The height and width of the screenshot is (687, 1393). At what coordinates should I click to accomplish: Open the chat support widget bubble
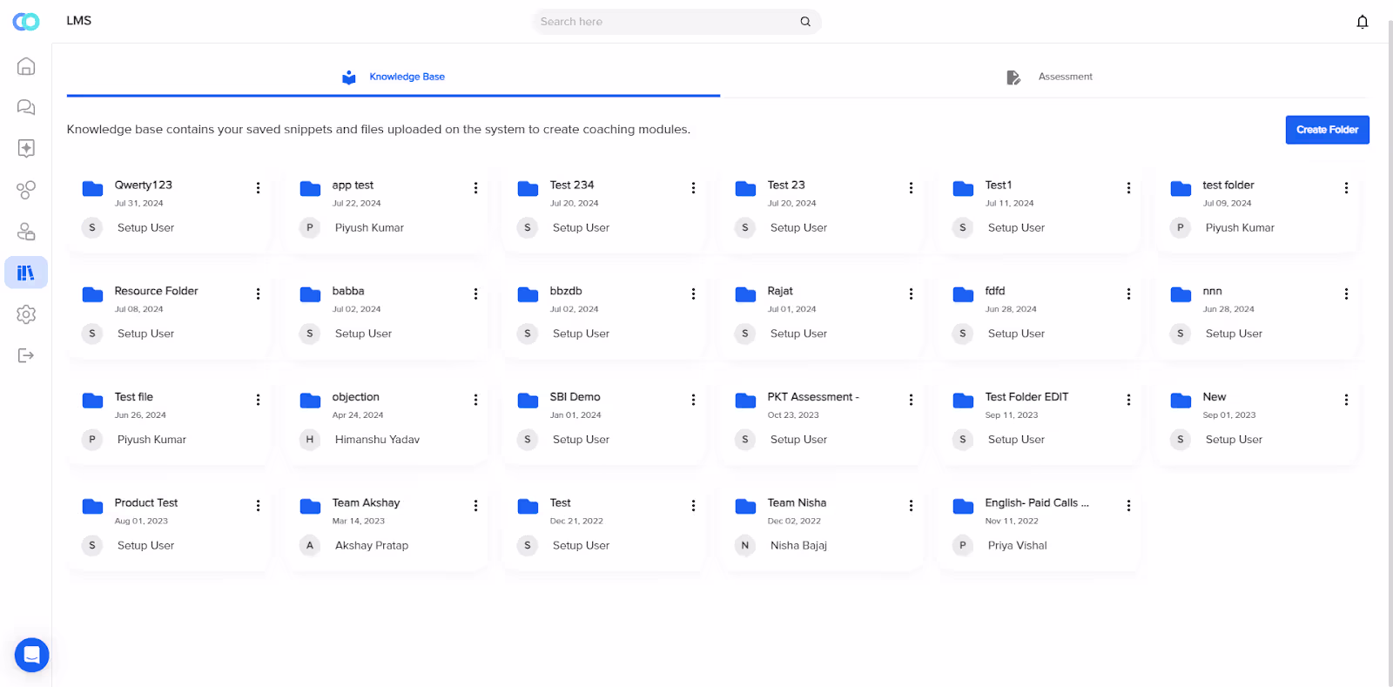point(32,655)
